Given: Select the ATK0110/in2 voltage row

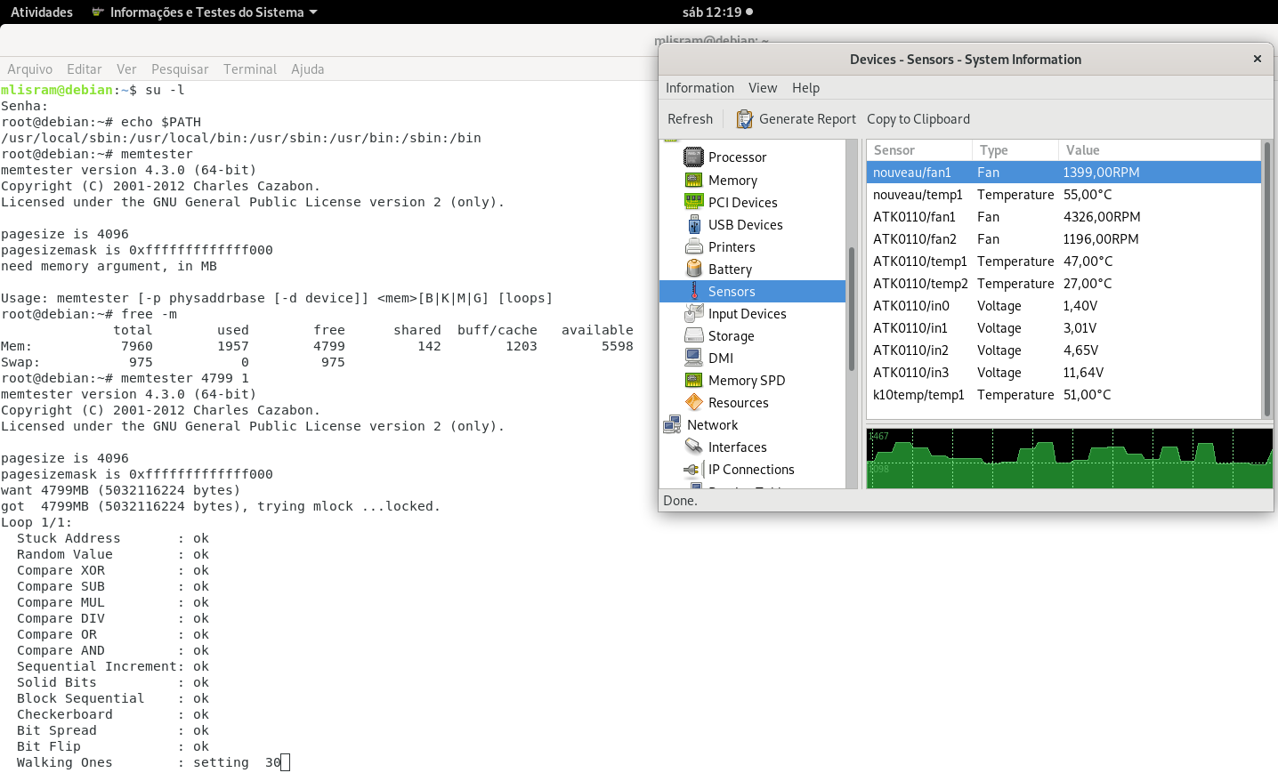Looking at the screenshot, I should coord(1064,350).
